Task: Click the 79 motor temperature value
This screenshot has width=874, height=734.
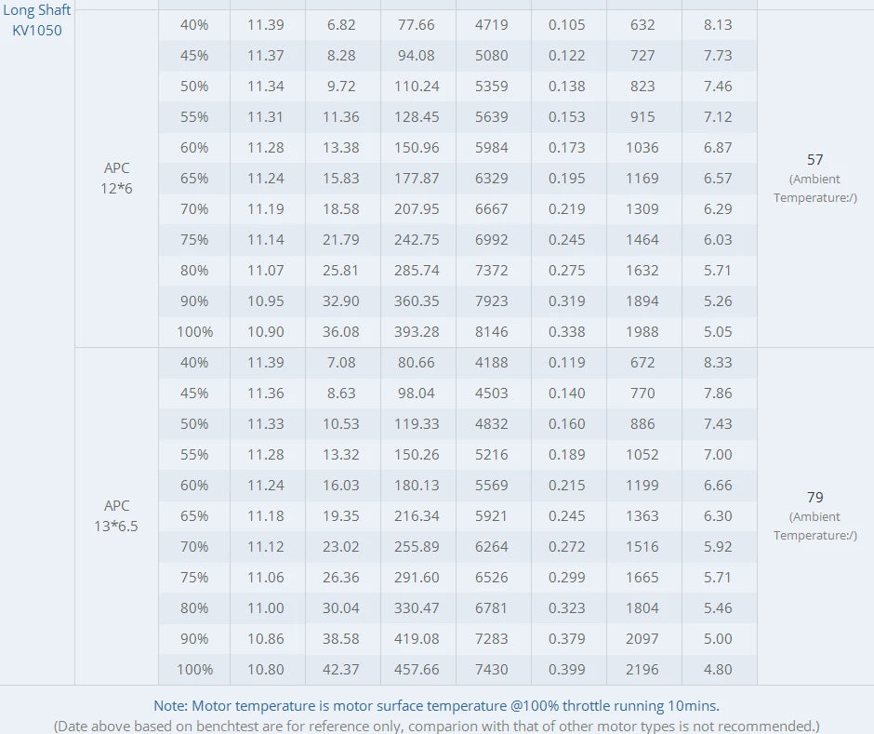Action: [815, 498]
